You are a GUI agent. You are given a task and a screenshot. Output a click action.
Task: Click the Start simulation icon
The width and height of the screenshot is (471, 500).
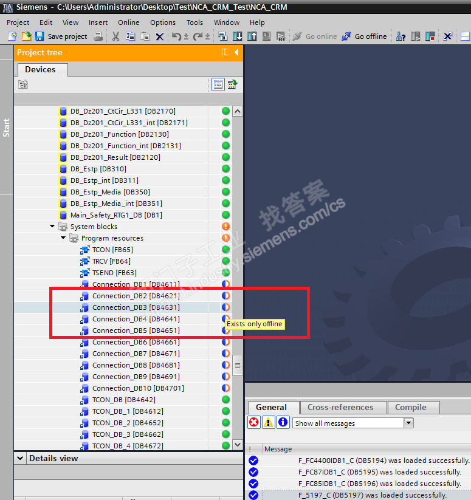tap(266, 36)
